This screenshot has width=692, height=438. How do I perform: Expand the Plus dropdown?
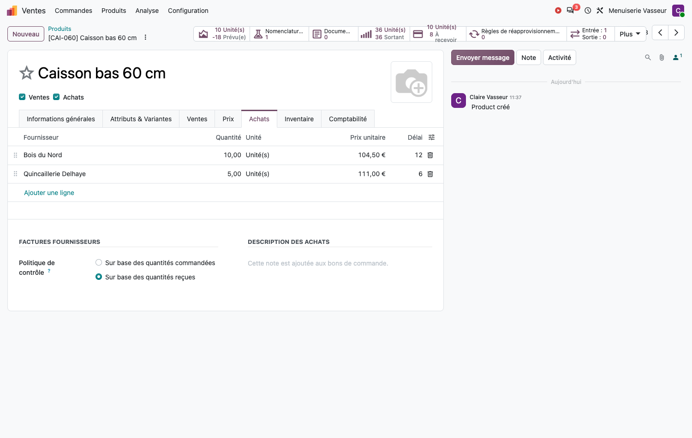(x=630, y=34)
